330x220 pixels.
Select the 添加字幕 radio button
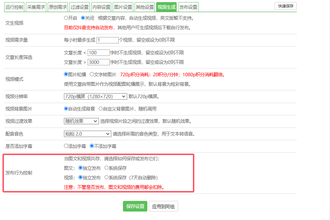66,146
